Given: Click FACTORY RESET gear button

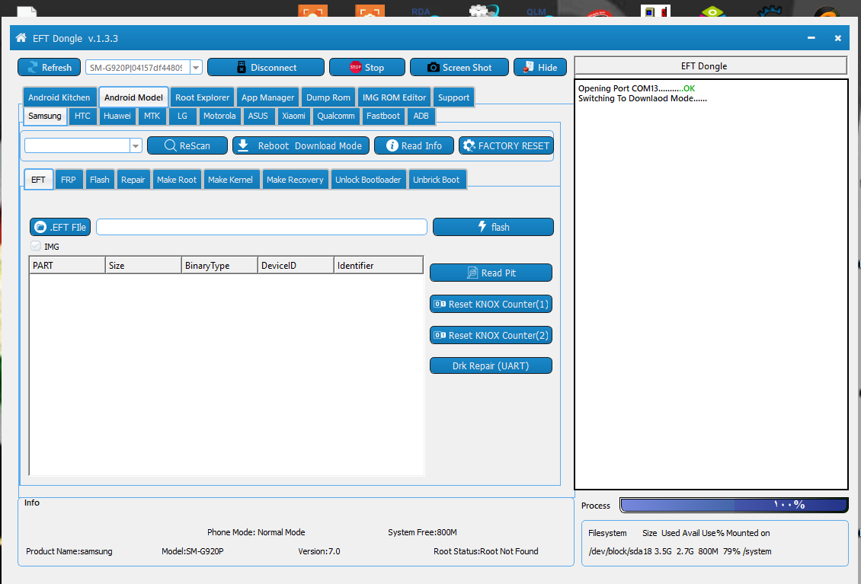Looking at the screenshot, I should point(506,145).
